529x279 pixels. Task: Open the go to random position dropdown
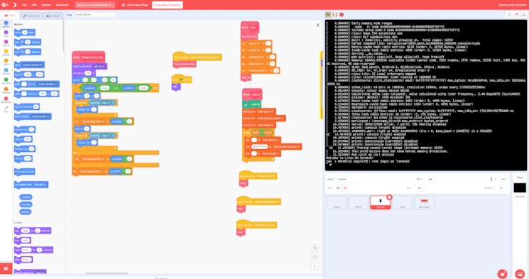33,65
